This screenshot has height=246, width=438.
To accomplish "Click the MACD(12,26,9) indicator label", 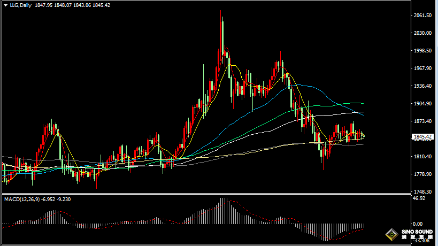I will (22, 199).
